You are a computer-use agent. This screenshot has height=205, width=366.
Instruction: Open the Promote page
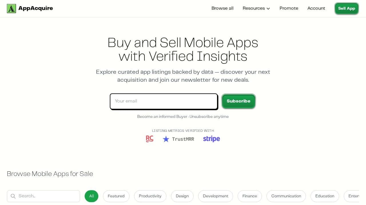tap(289, 8)
